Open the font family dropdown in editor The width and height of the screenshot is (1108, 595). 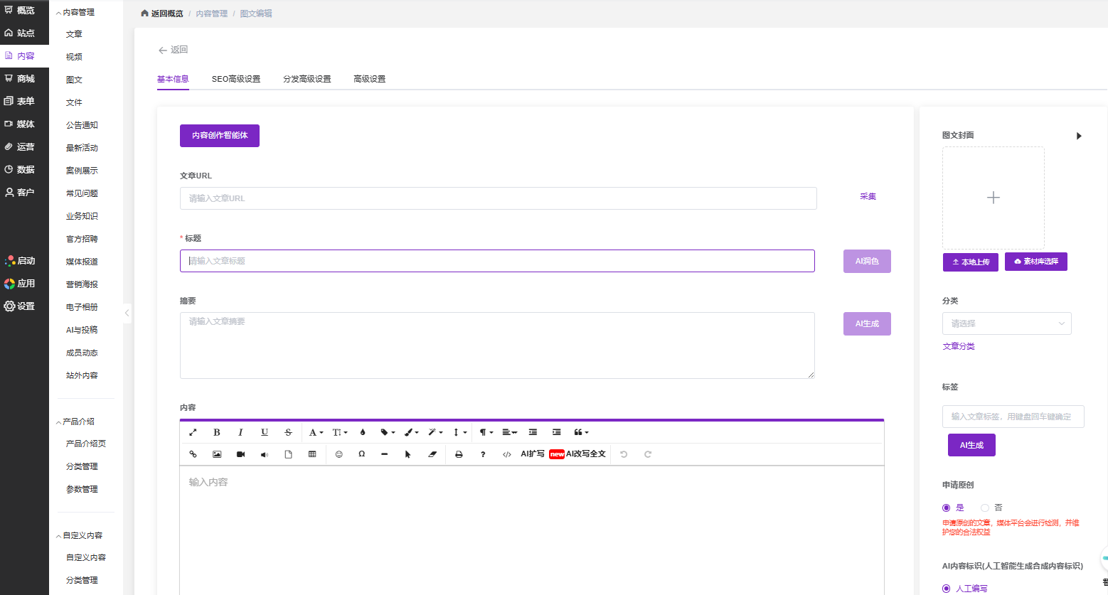click(x=316, y=432)
